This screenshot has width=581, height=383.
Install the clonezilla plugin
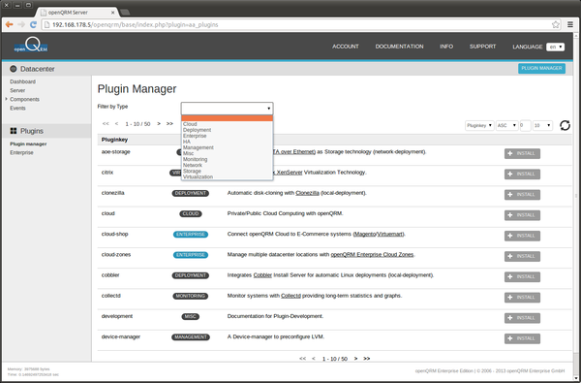tap(522, 195)
